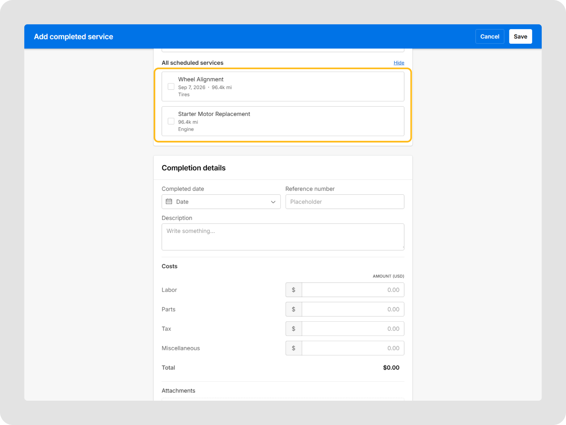Select the Wheel Alignment service title

tap(201, 79)
